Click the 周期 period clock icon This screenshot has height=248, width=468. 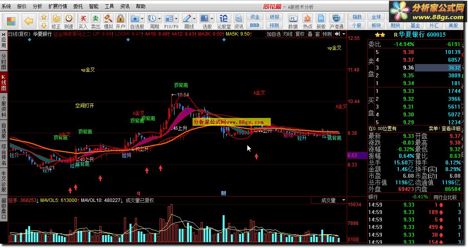[152, 18]
